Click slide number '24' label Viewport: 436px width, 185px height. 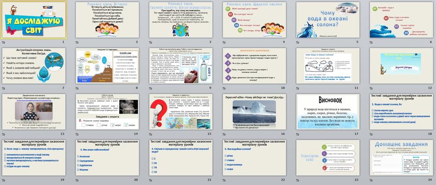tap(430, 179)
